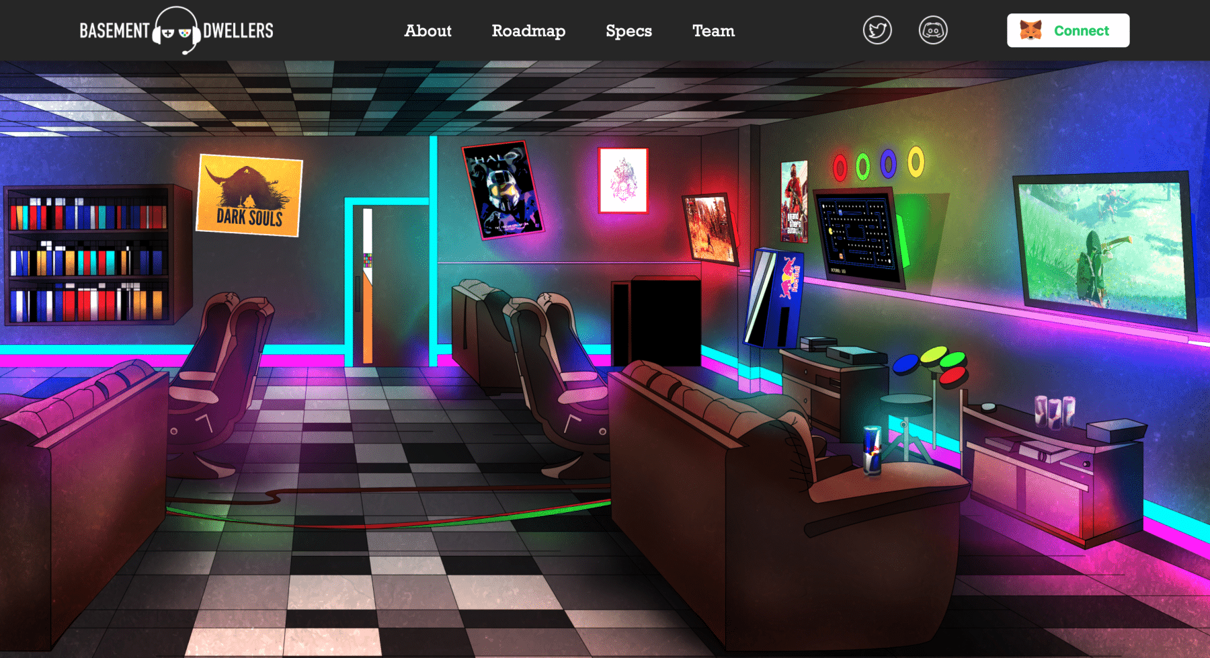Click the red neon ring on wall
The width and height of the screenshot is (1210, 658).
pos(840,167)
